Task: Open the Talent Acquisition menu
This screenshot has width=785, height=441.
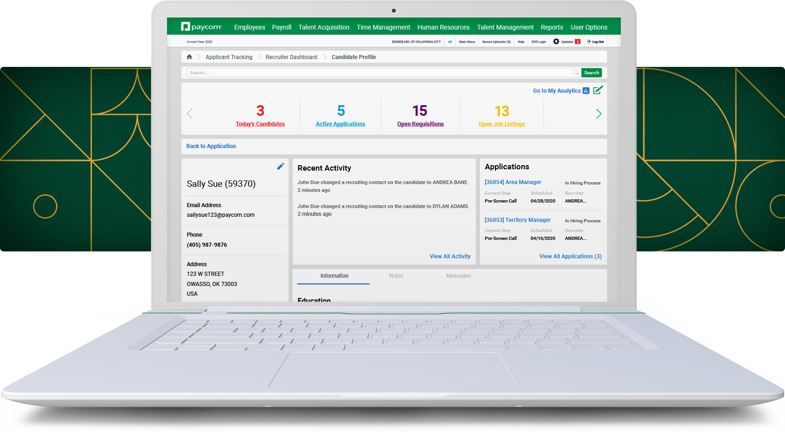Action: [x=324, y=27]
